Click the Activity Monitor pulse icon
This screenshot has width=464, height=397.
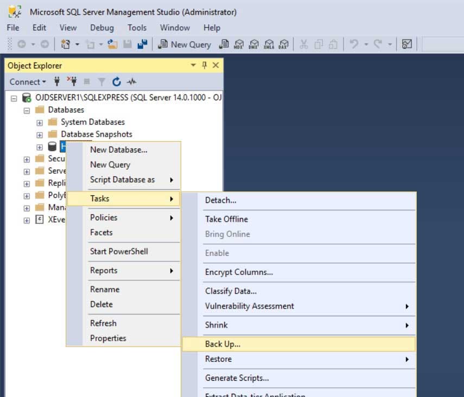(x=131, y=81)
